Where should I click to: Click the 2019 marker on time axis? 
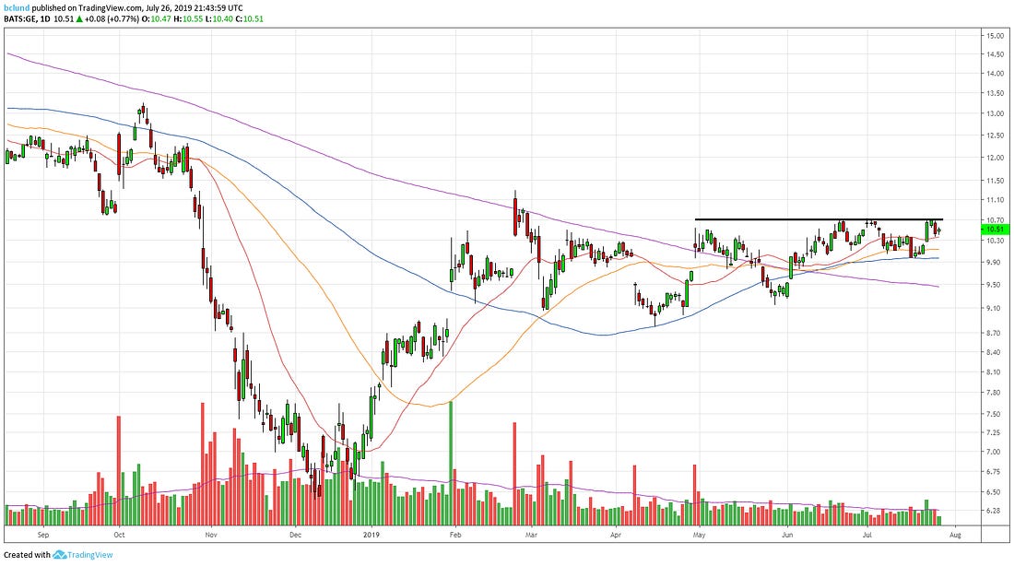coord(371,534)
